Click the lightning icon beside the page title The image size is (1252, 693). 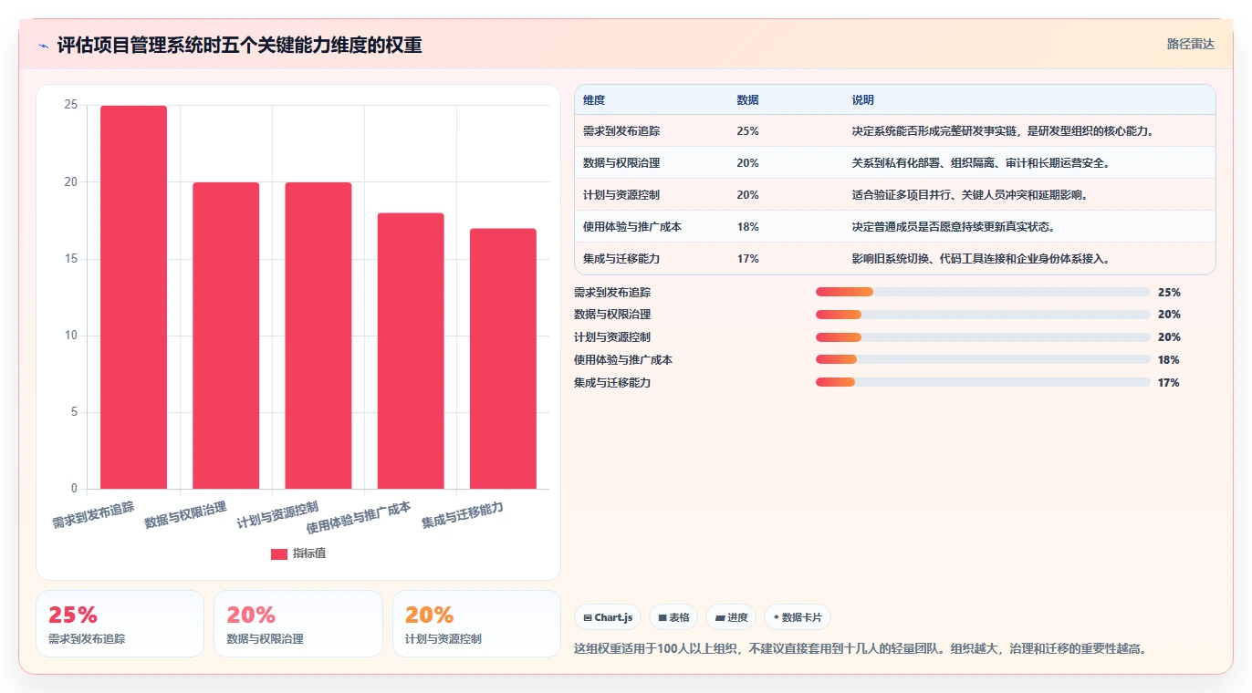click(43, 46)
